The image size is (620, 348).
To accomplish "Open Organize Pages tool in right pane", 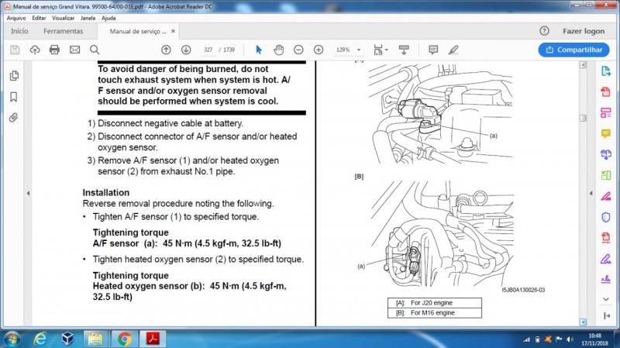I will pos(606,112).
